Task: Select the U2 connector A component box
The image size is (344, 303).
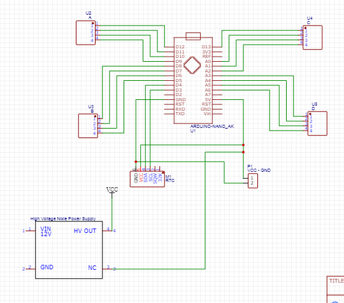Action: pyautogui.click(x=85, y=33)
